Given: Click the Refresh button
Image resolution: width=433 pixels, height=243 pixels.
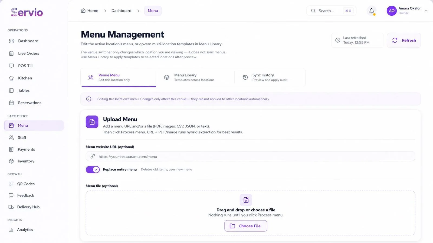Looking at the screenshot, I should coord(404,40).
